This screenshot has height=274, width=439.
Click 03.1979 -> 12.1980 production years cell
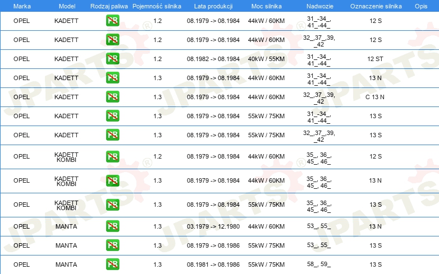pos(213,226)
